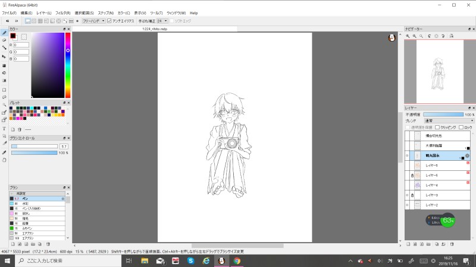Select the eraser tool

click(4, 40)
